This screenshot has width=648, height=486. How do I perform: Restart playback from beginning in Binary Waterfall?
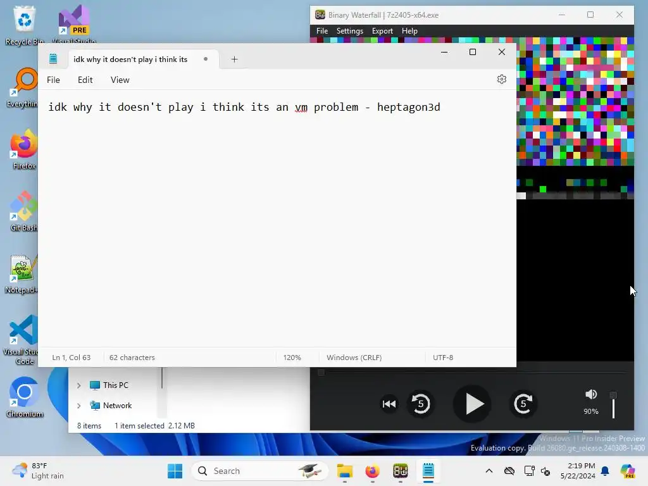(x=389, y=404)
